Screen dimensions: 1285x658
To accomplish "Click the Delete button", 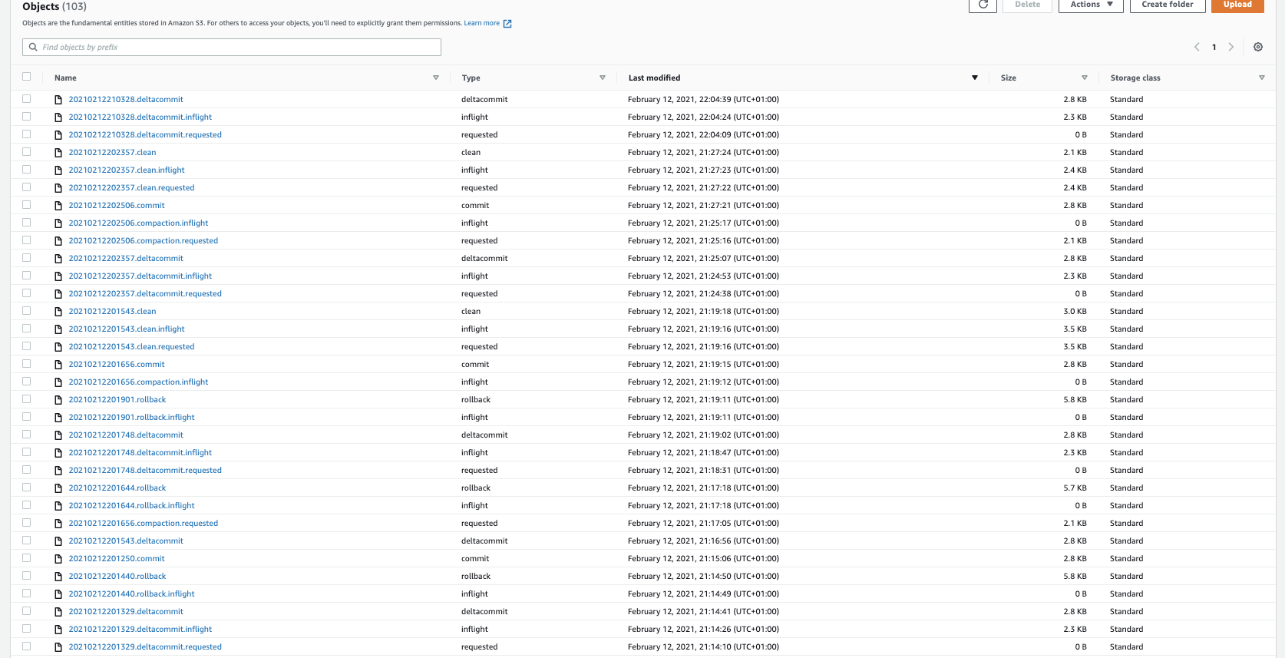I will pyautogui.click(x=1028, y=5).
